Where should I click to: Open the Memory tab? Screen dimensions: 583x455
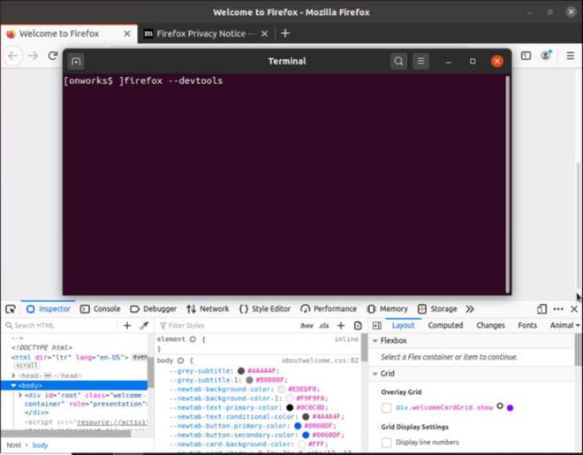click(388, 309)
